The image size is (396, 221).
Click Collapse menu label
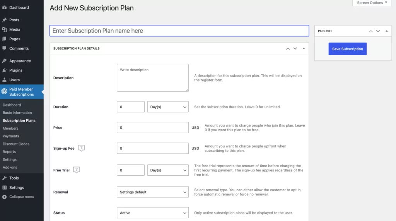(x=22, y=197)
